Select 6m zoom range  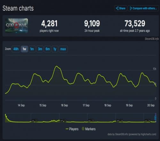click(x=48, y=49)
